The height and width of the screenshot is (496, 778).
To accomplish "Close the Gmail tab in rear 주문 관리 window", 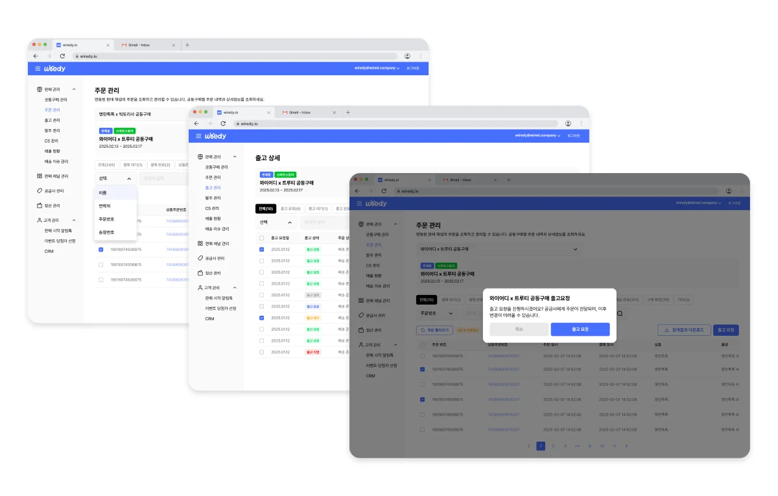I will click(x=173, y=45).
